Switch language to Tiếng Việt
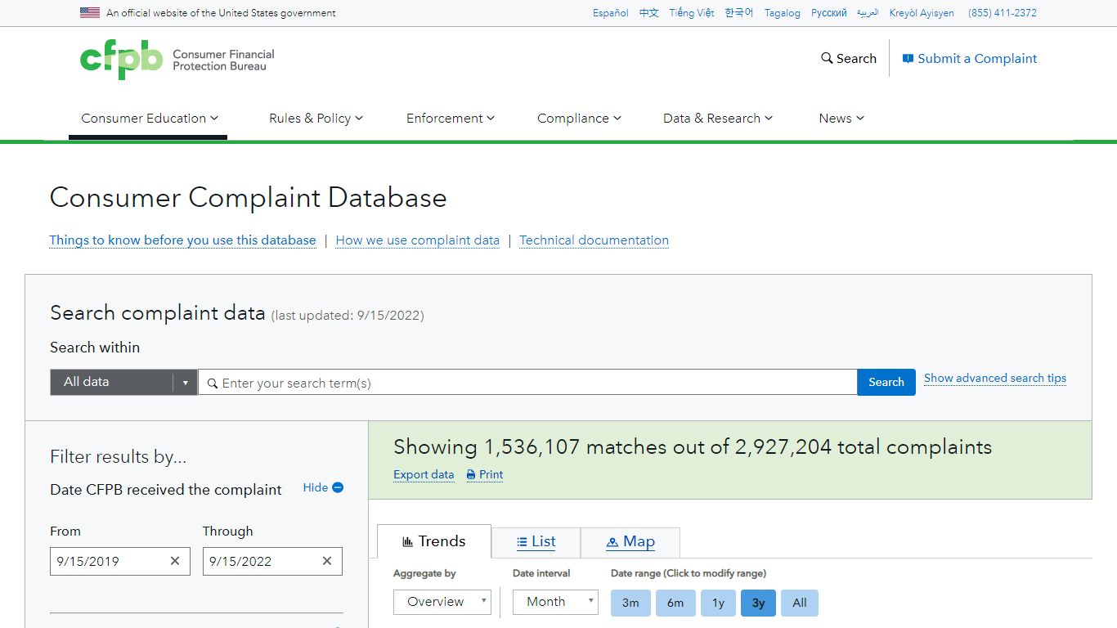This screenshot has height=628, width=1117. pos(692,13)
